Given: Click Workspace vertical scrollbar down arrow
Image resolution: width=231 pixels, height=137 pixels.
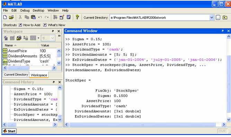Looking at the screenshot, I should [59, 63].
